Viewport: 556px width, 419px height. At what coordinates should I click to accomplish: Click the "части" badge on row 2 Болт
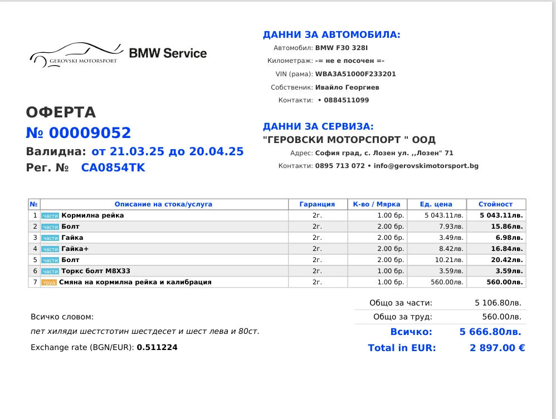pos(50,226)
